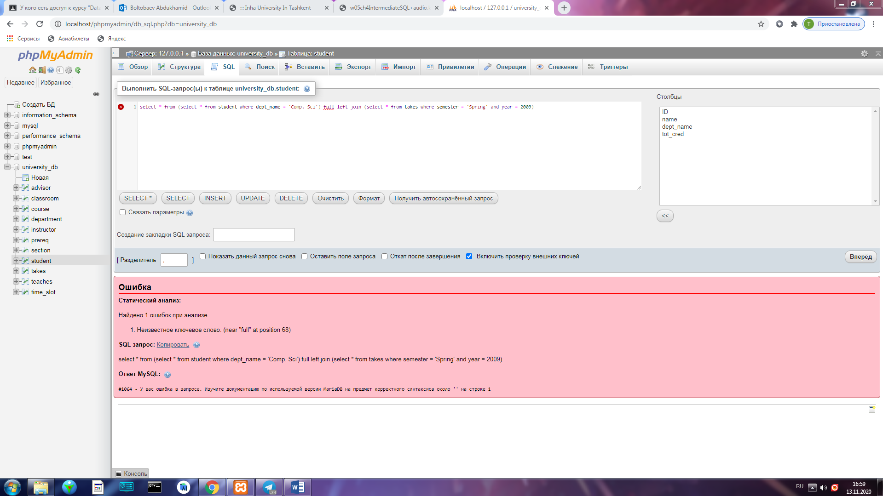Toggle Связать параметры checkbox
Screen dimensions: 883x496
pos(122,212)
